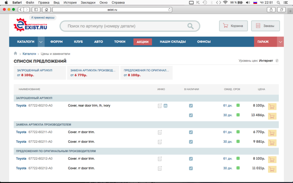Add the 8 100р. 67722-60210-A0 offer to cart
293x183 pixels.
272,107
